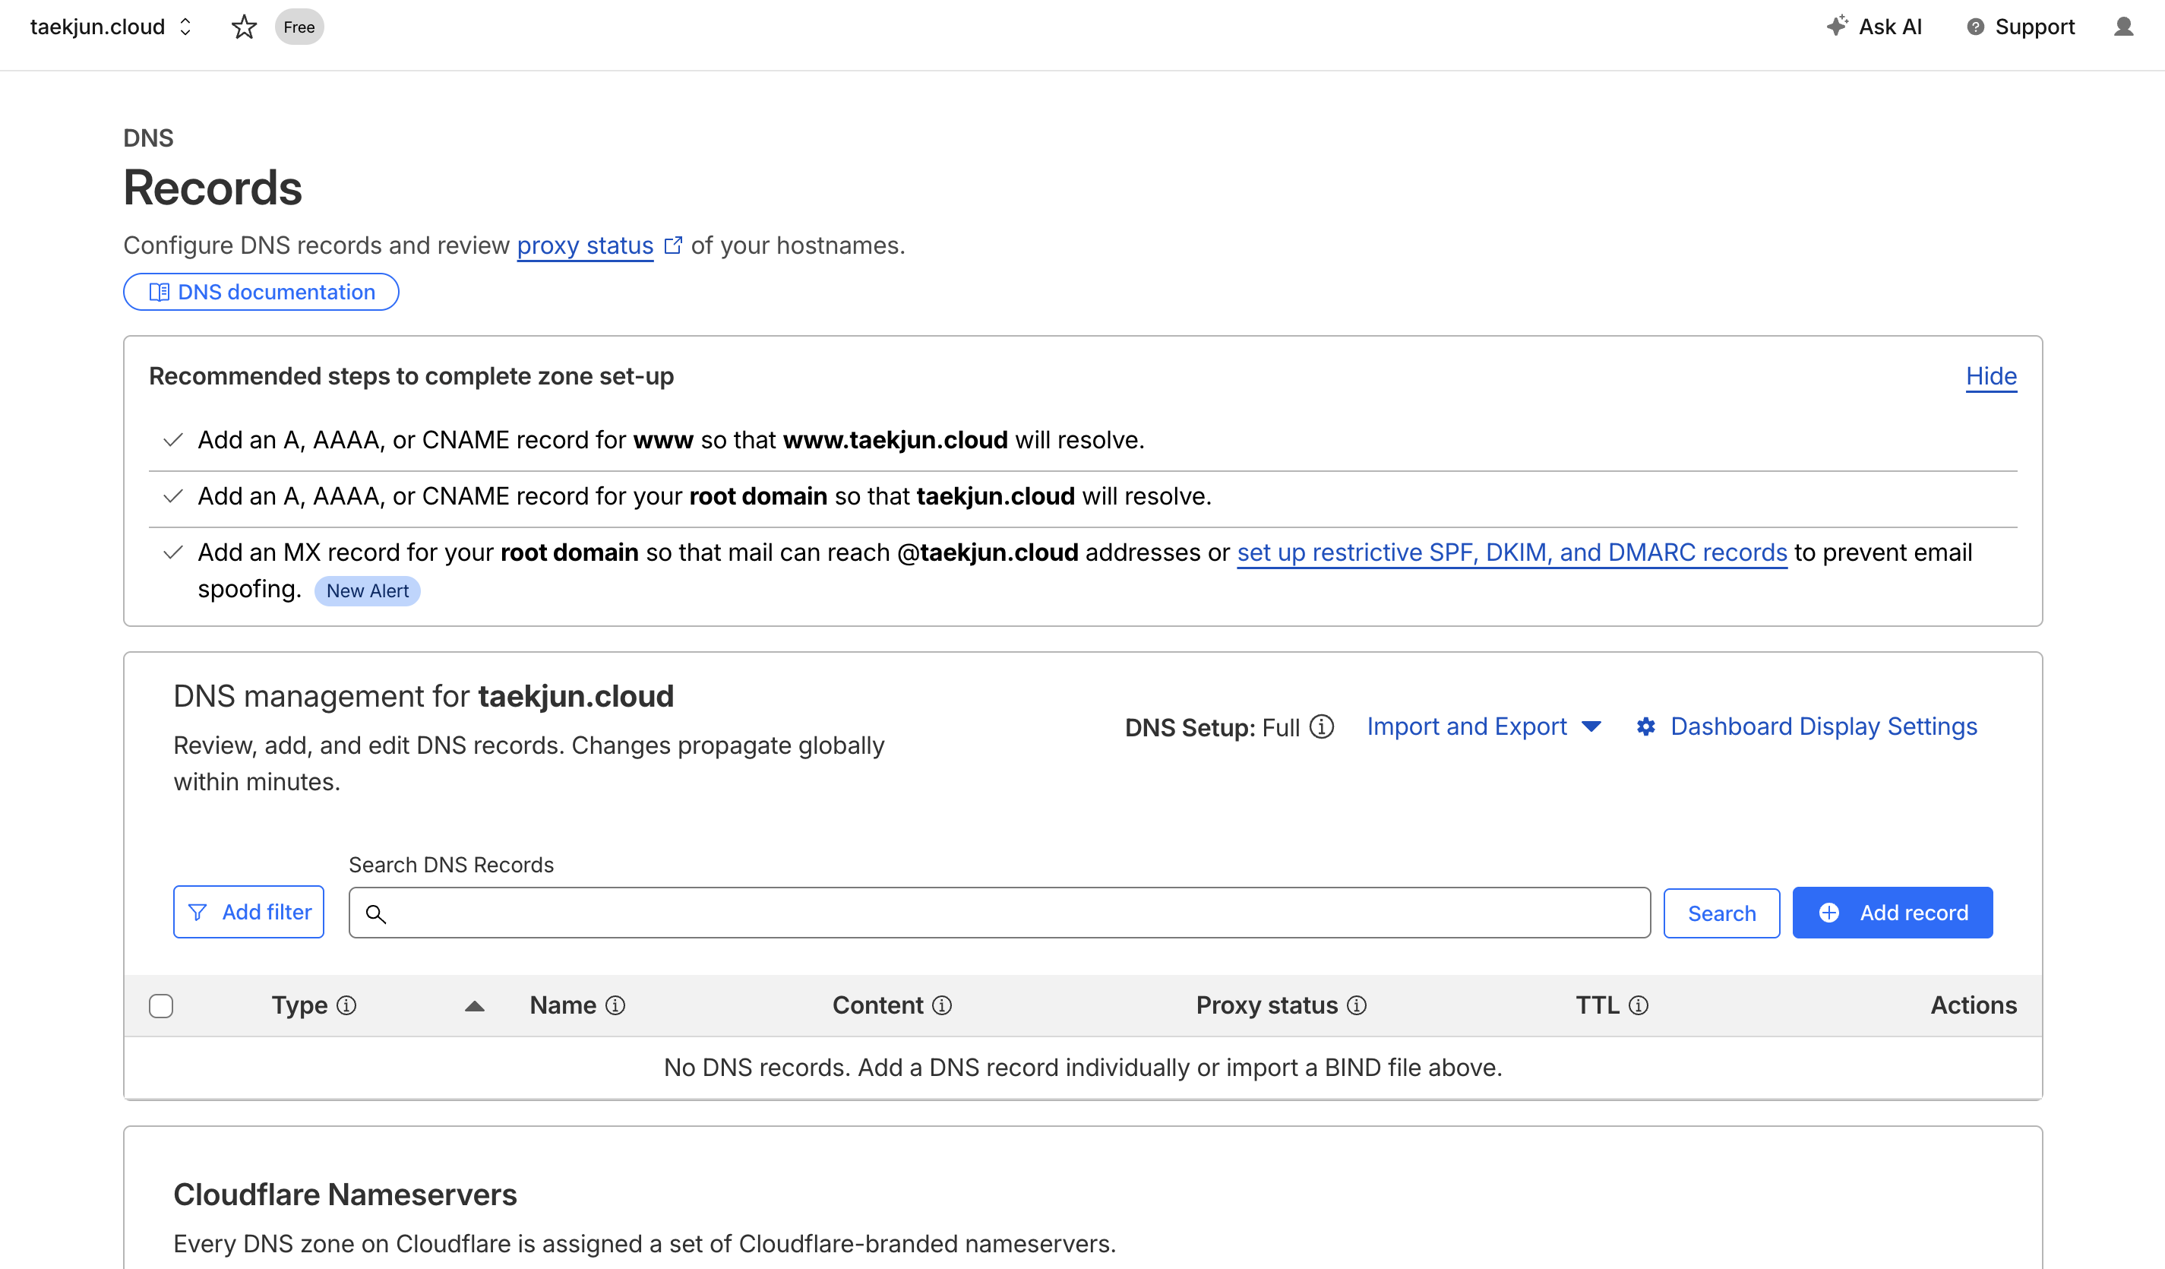The image size is (2165, 1269).
Task: Focus the Search DNS Records input field
Action: click(x=1000, y=913)
